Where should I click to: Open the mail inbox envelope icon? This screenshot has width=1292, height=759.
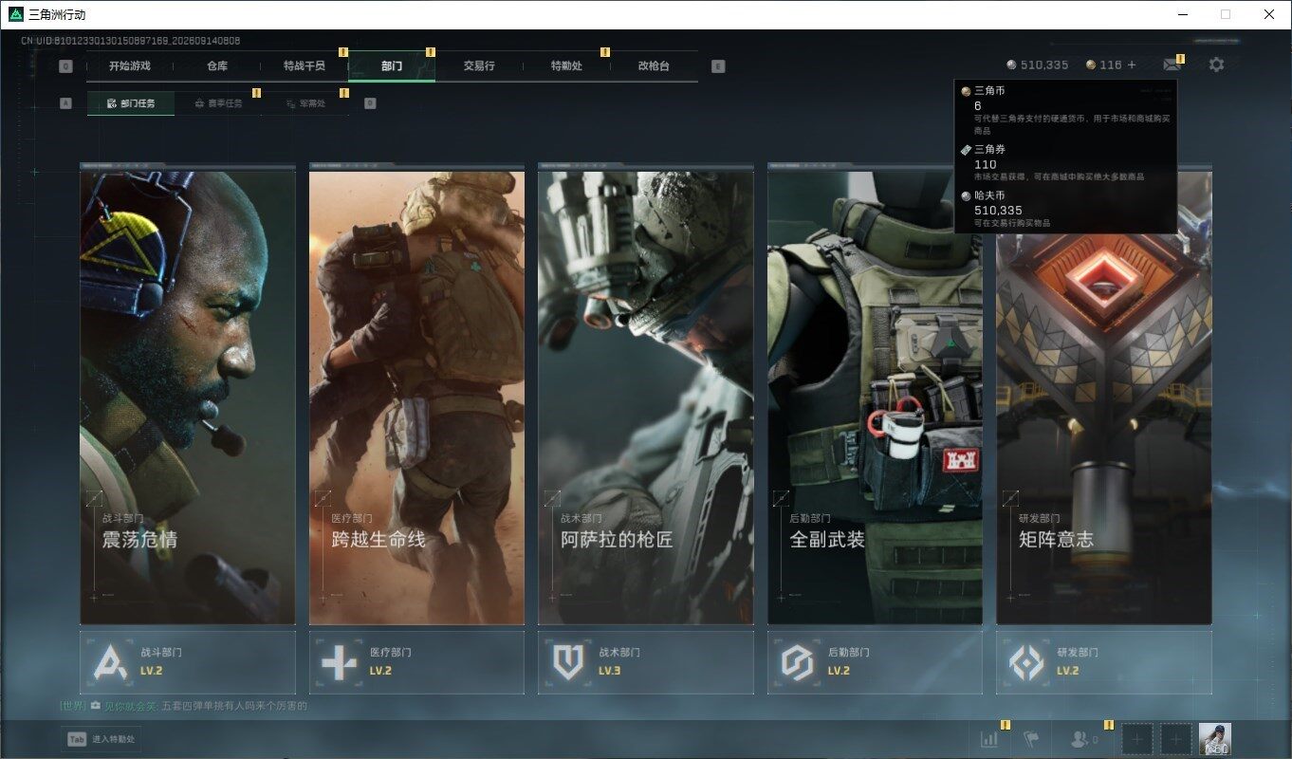[x=1172, y=65]
